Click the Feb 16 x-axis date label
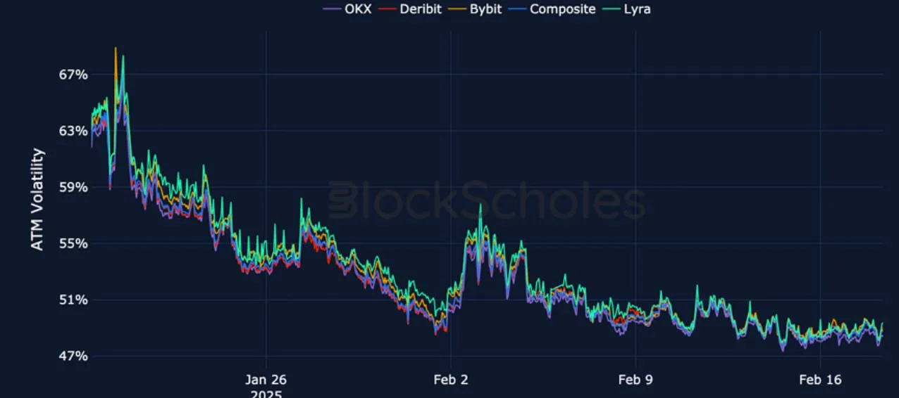 pos(820,380)
